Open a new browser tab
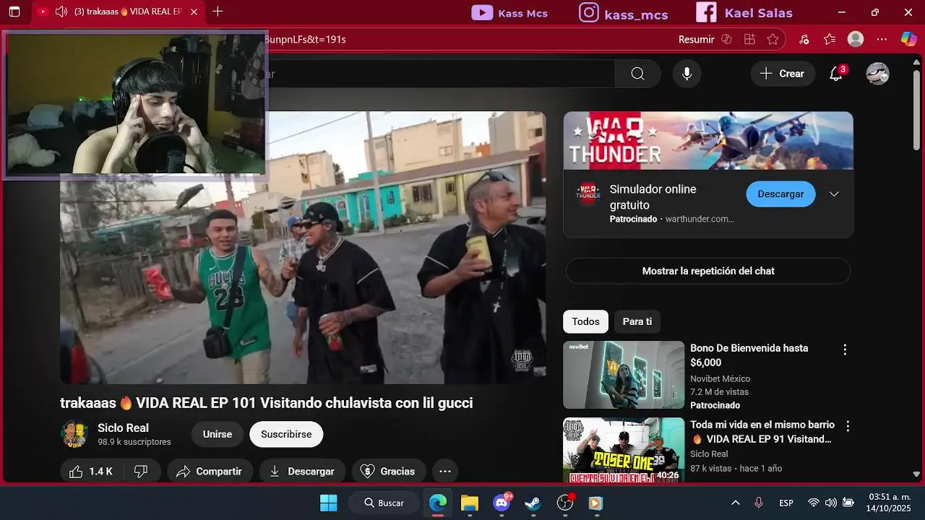 click(x=218, y=12)
